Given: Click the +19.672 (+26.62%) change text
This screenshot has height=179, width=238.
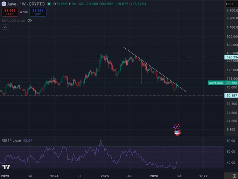Looking at the screenshot, I should point(130,4).
